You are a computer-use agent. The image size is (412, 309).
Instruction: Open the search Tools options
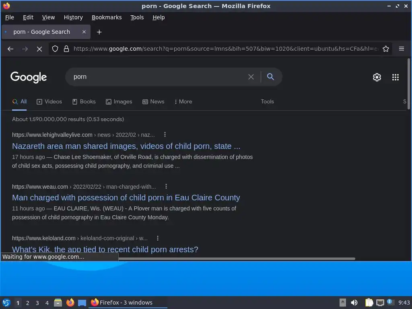[x=267, y=102]
